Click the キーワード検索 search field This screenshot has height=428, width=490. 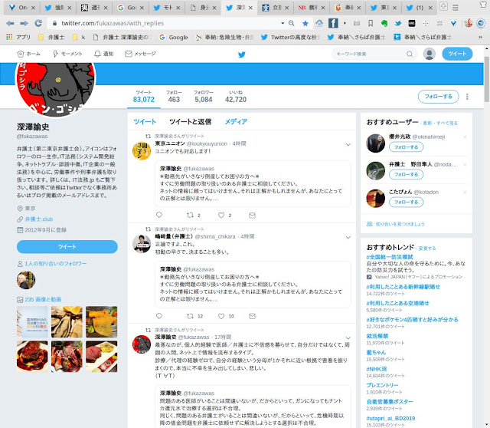pyautogui.click(x=374, y=54)
